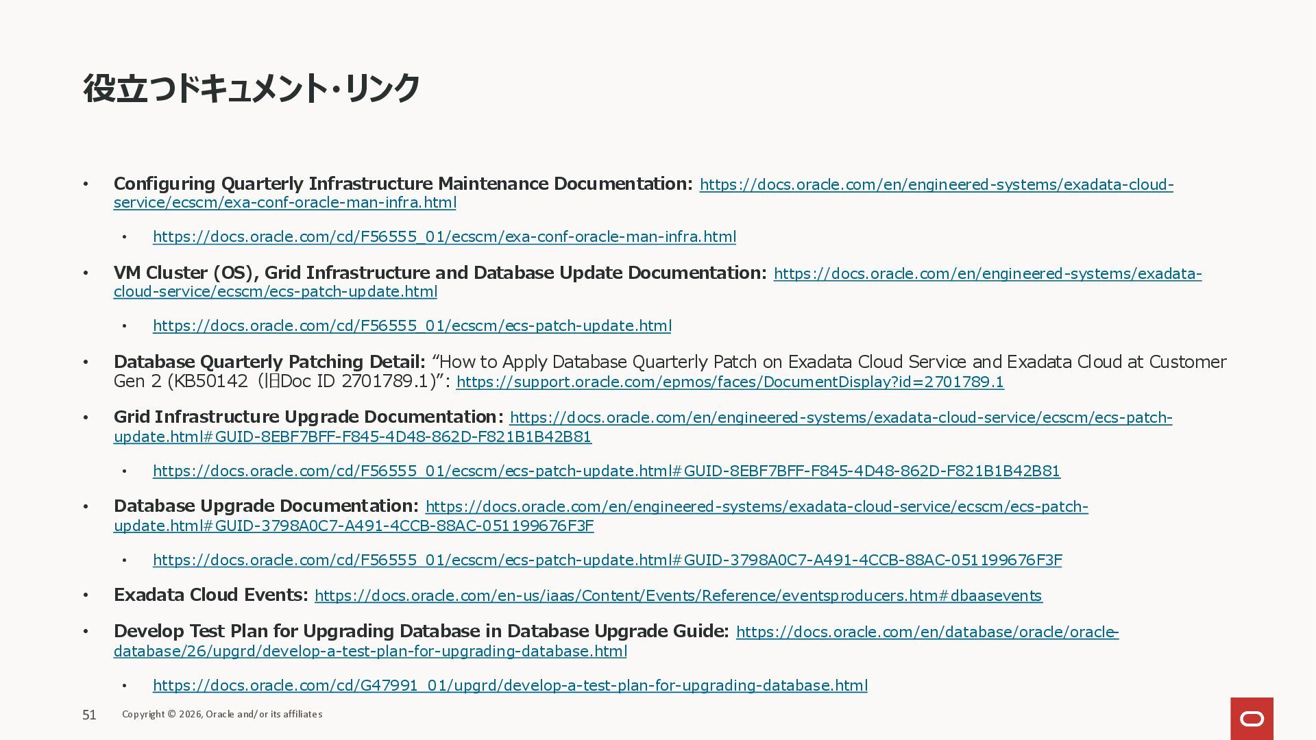The height and width of the screenshot is (740, 1316).
Task: Open the oracle-database/26 develop-a-test-plan link
Action: tap(927, 632)
